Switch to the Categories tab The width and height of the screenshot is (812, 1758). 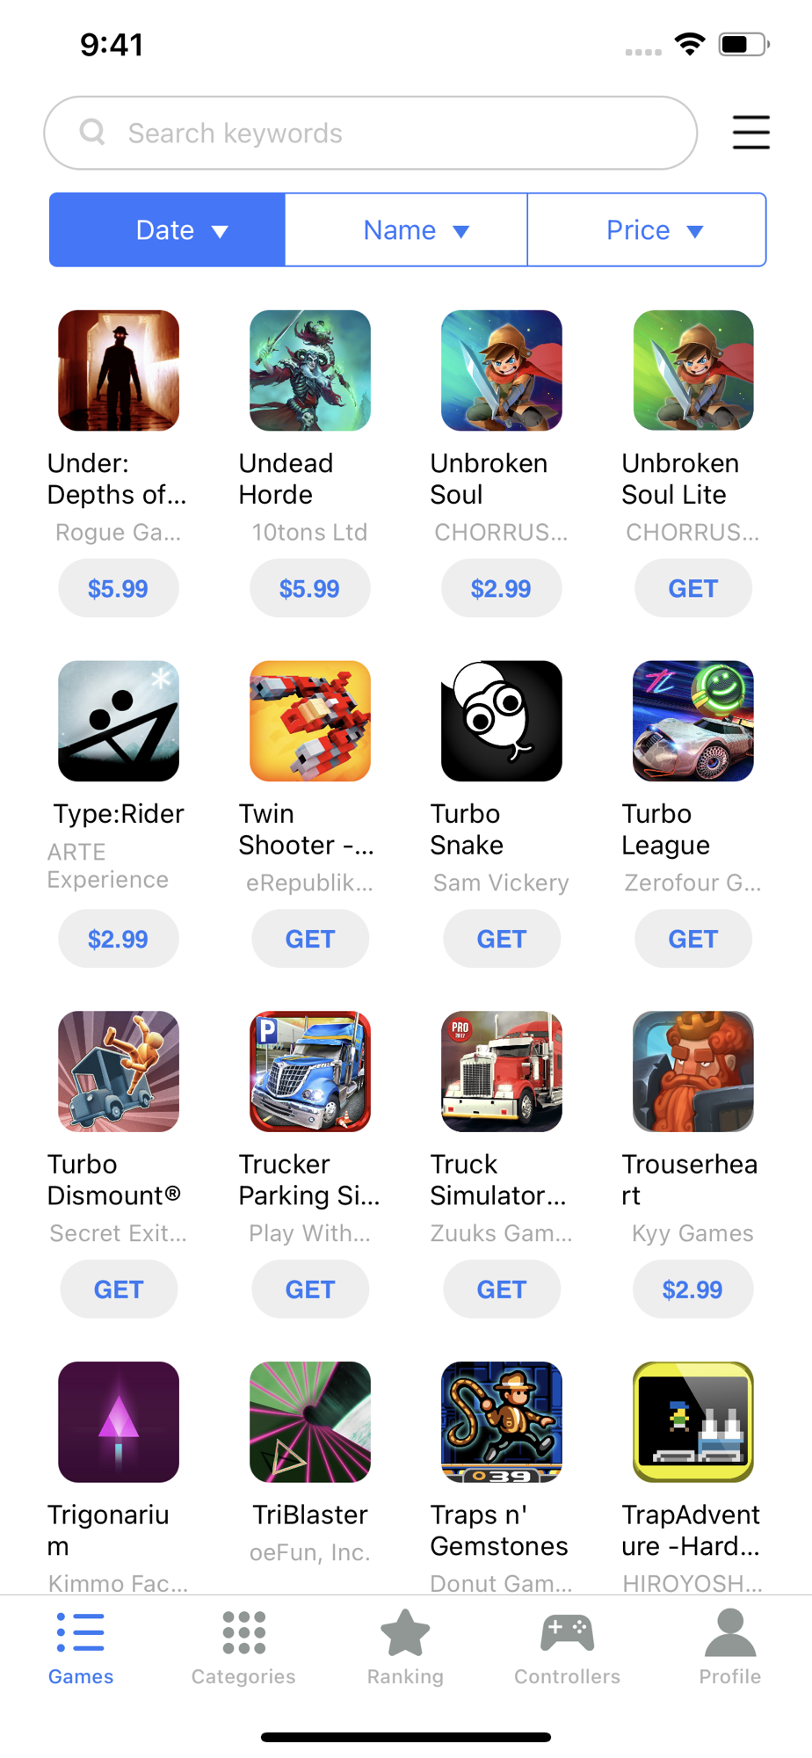click(243, 1649)
